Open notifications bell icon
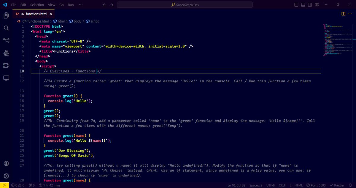Screen dimensions: 356x188 point(350,185)
